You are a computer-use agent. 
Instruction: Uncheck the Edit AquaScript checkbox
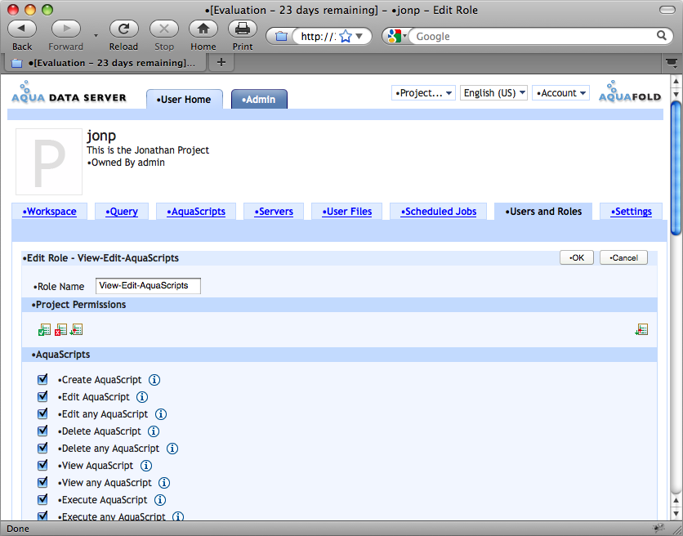[x=42, y=396]
